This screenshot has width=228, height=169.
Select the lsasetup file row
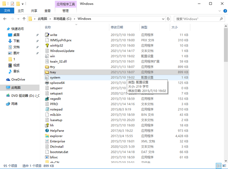pos(116,120)
